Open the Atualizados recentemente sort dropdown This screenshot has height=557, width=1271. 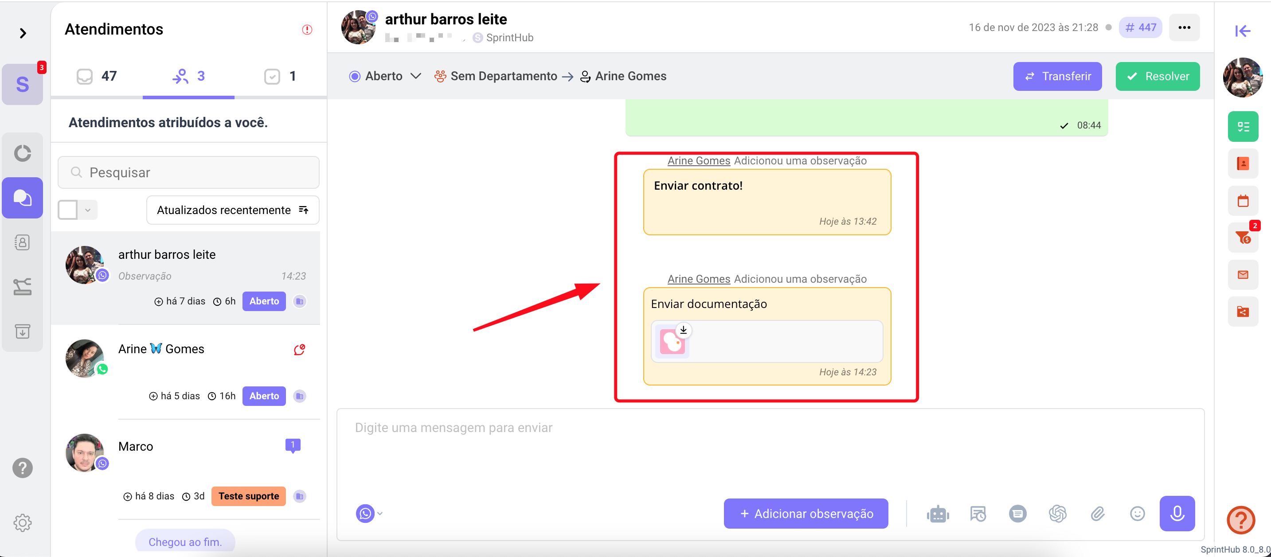coord(232,210)
